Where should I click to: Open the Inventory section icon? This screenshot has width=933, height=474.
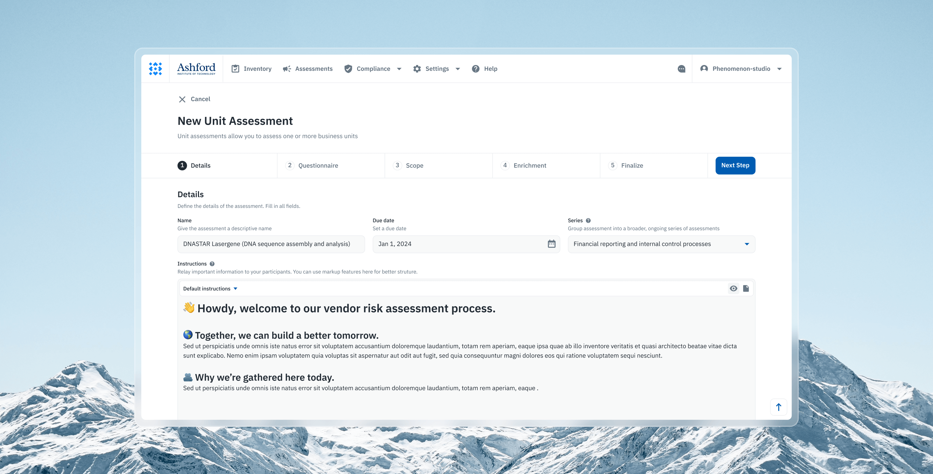tap(235, 68)
